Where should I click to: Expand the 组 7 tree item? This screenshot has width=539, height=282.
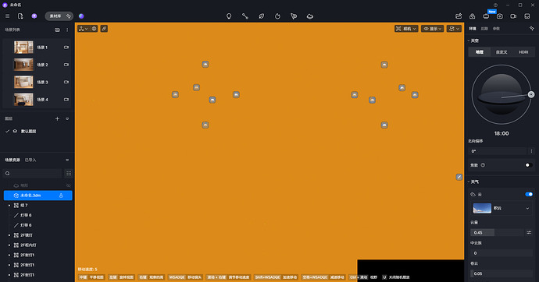[x=9, y=205]
